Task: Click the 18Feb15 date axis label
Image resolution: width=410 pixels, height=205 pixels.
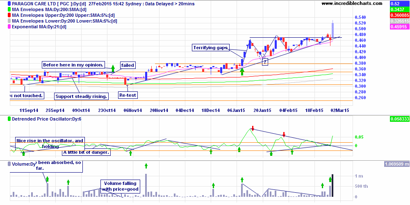Action: coord(314,111)
